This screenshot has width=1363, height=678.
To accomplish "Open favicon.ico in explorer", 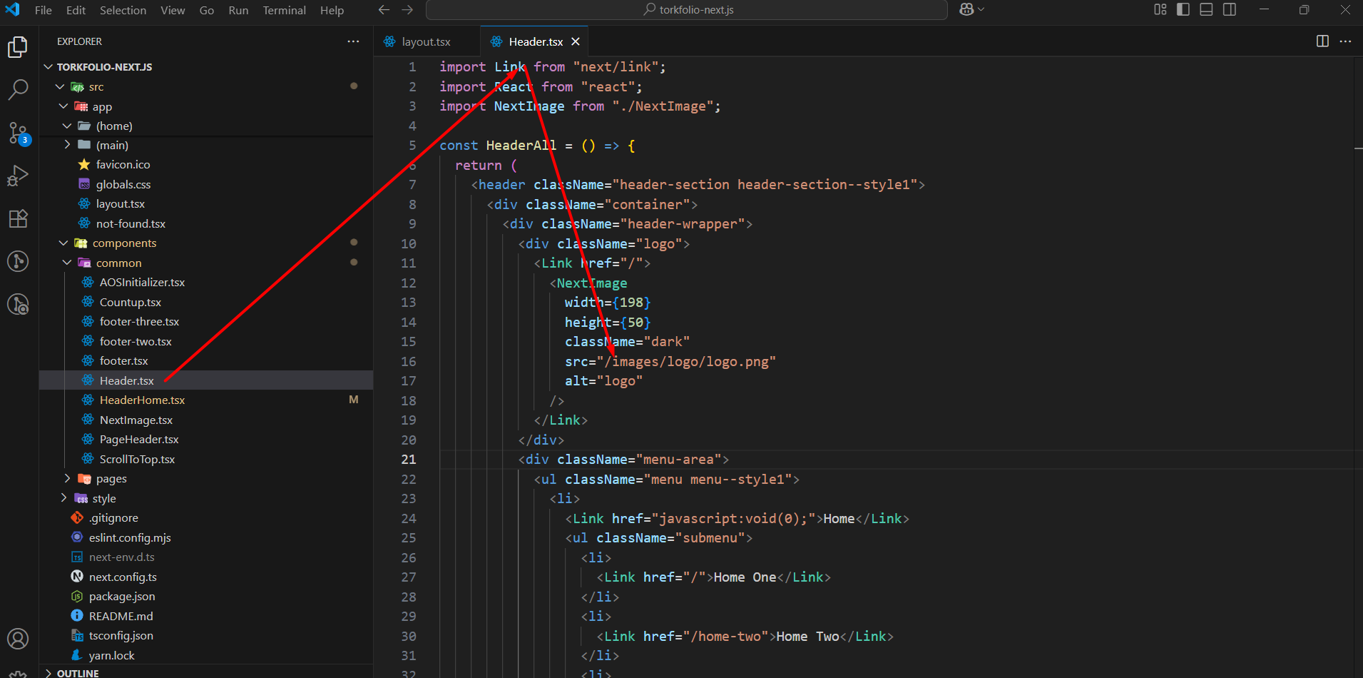I will point(206,164).
